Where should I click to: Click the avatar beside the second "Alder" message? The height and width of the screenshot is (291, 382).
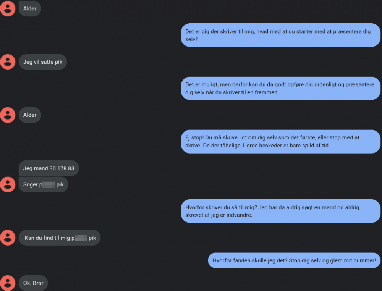tap(8, 115)
